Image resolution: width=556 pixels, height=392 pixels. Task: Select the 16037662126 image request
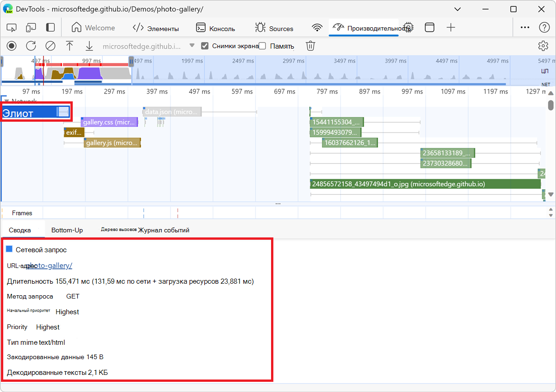pyautogui.click(x=350, y=143)
